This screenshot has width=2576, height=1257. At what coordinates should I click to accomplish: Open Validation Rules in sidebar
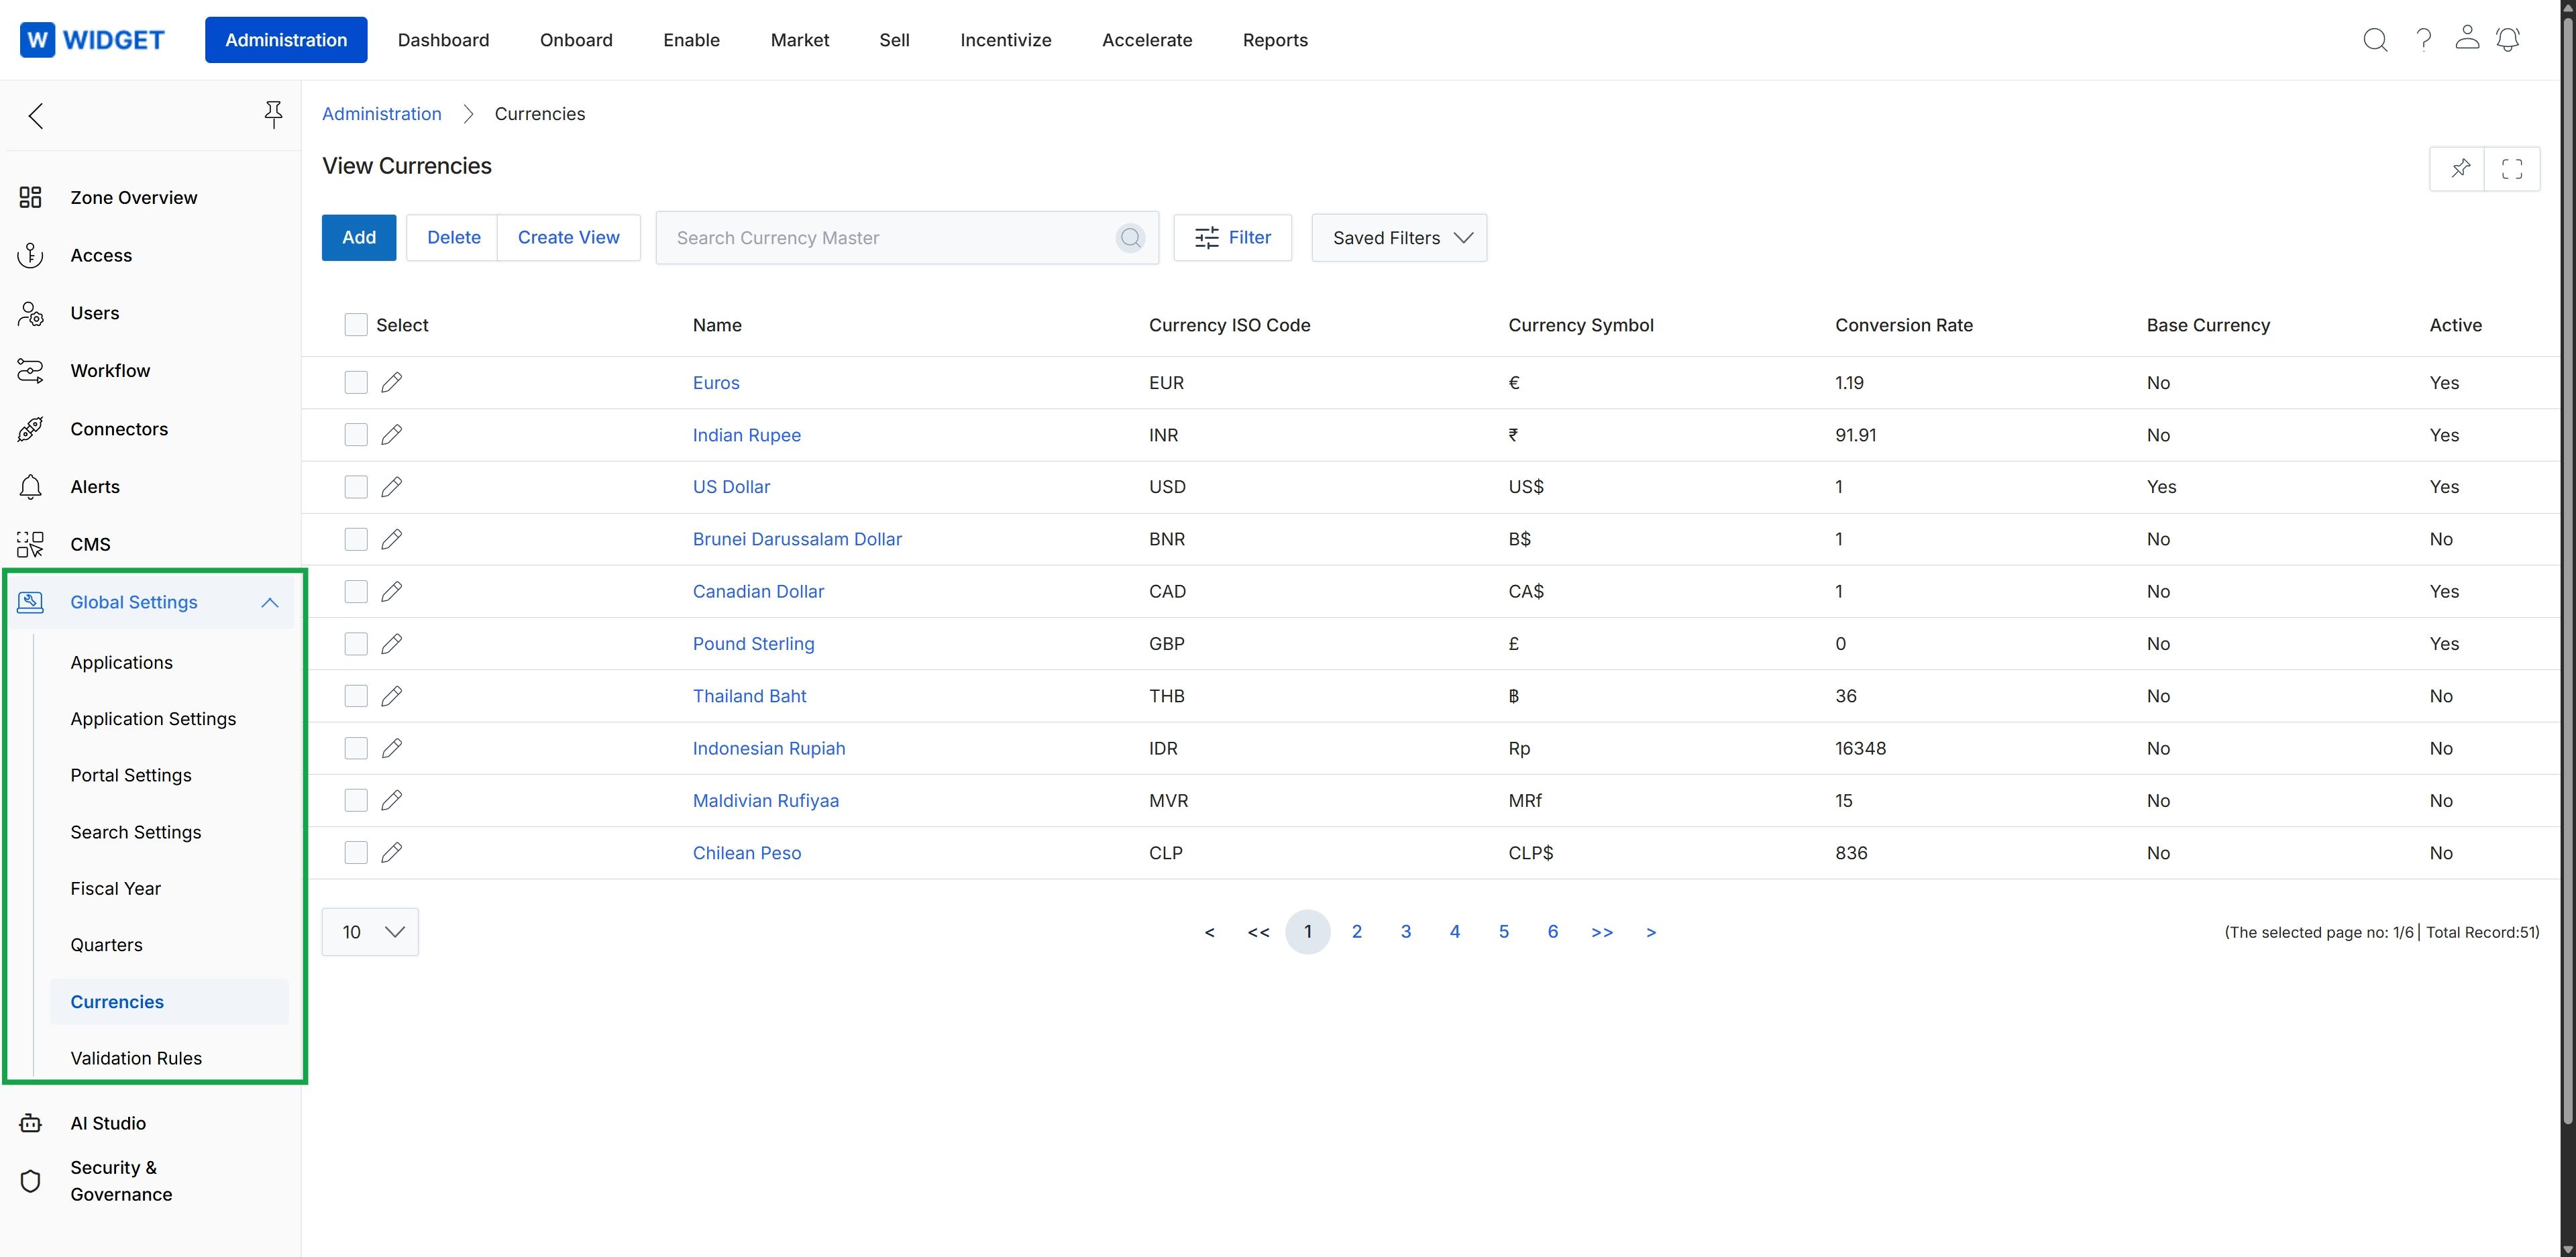click(x=136, y=1058)
